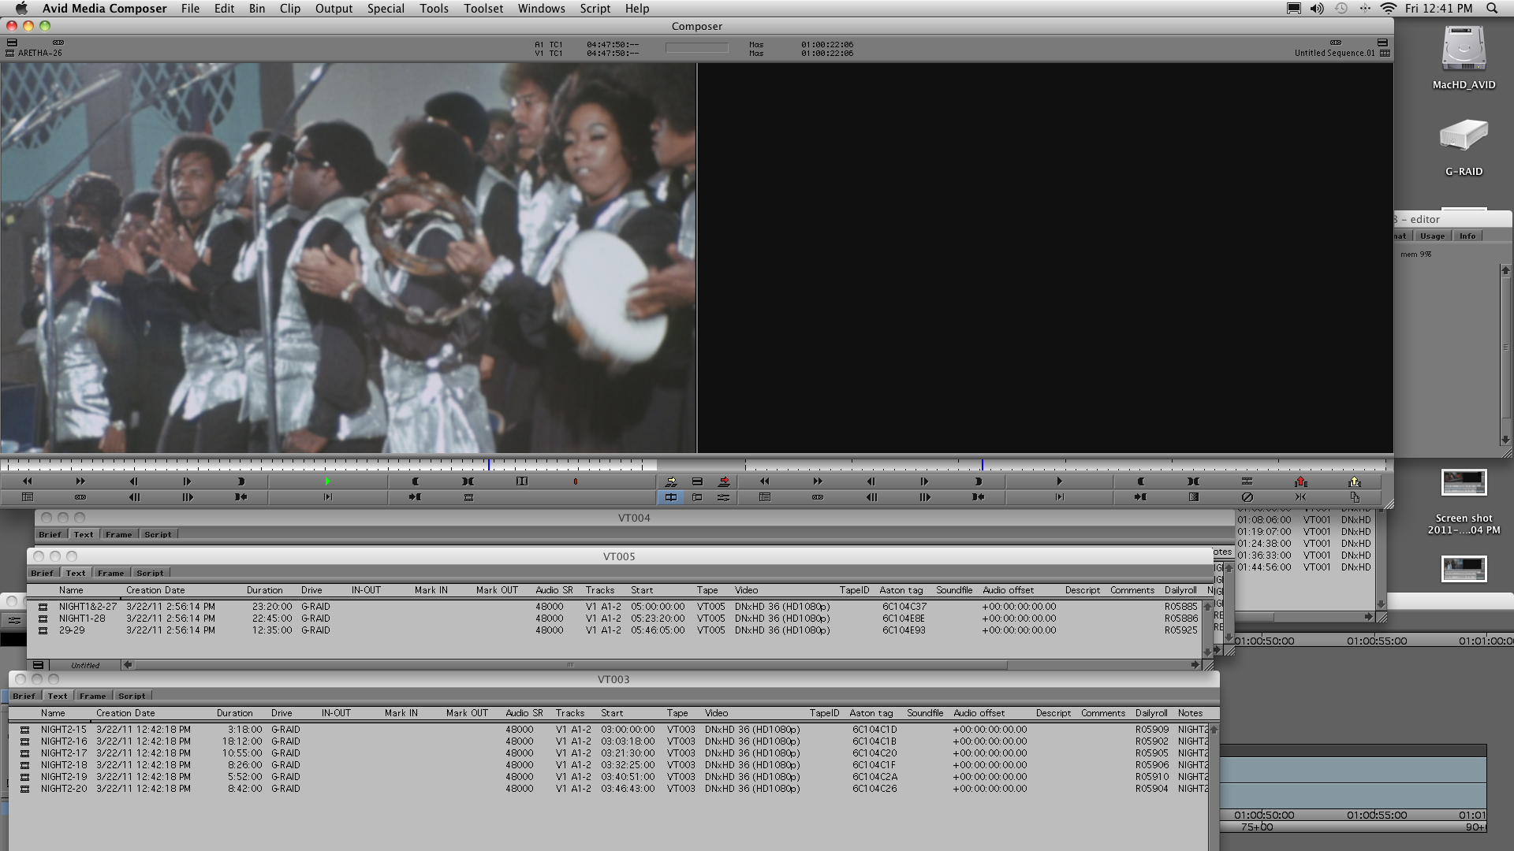Click the red Overwrite arrow button
The image size is (1514, 851).
(724, 481)
